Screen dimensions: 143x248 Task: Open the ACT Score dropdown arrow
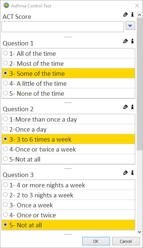tap(130, 26)
